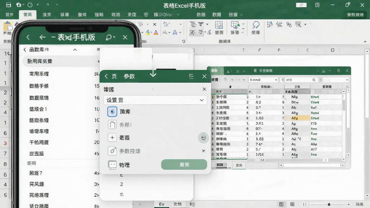Image resolution: width=370 pixels, height=208 pixels.
Task: Click the zoom slider handle in the status bar
Action: pyautogui.click(x=329, y=204)
